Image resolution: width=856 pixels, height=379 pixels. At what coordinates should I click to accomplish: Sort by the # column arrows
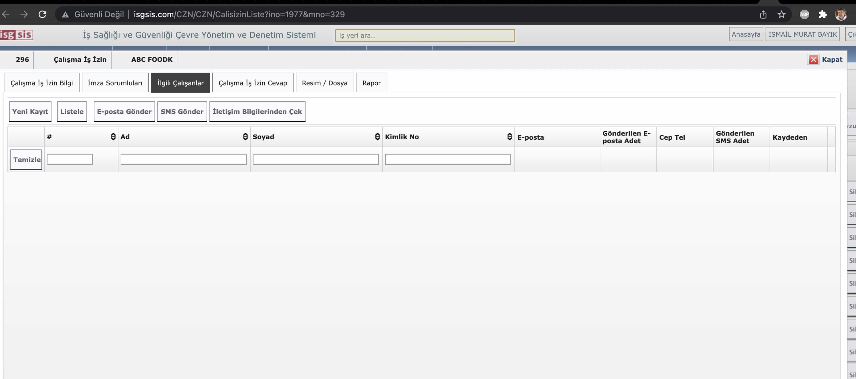point(113,137)
